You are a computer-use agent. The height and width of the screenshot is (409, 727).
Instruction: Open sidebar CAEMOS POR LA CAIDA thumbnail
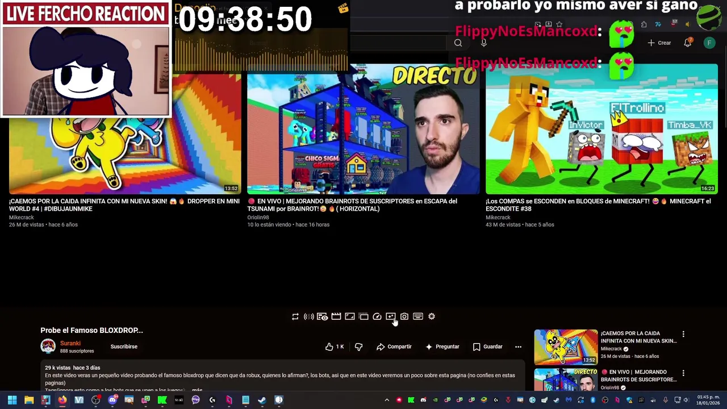566,347
